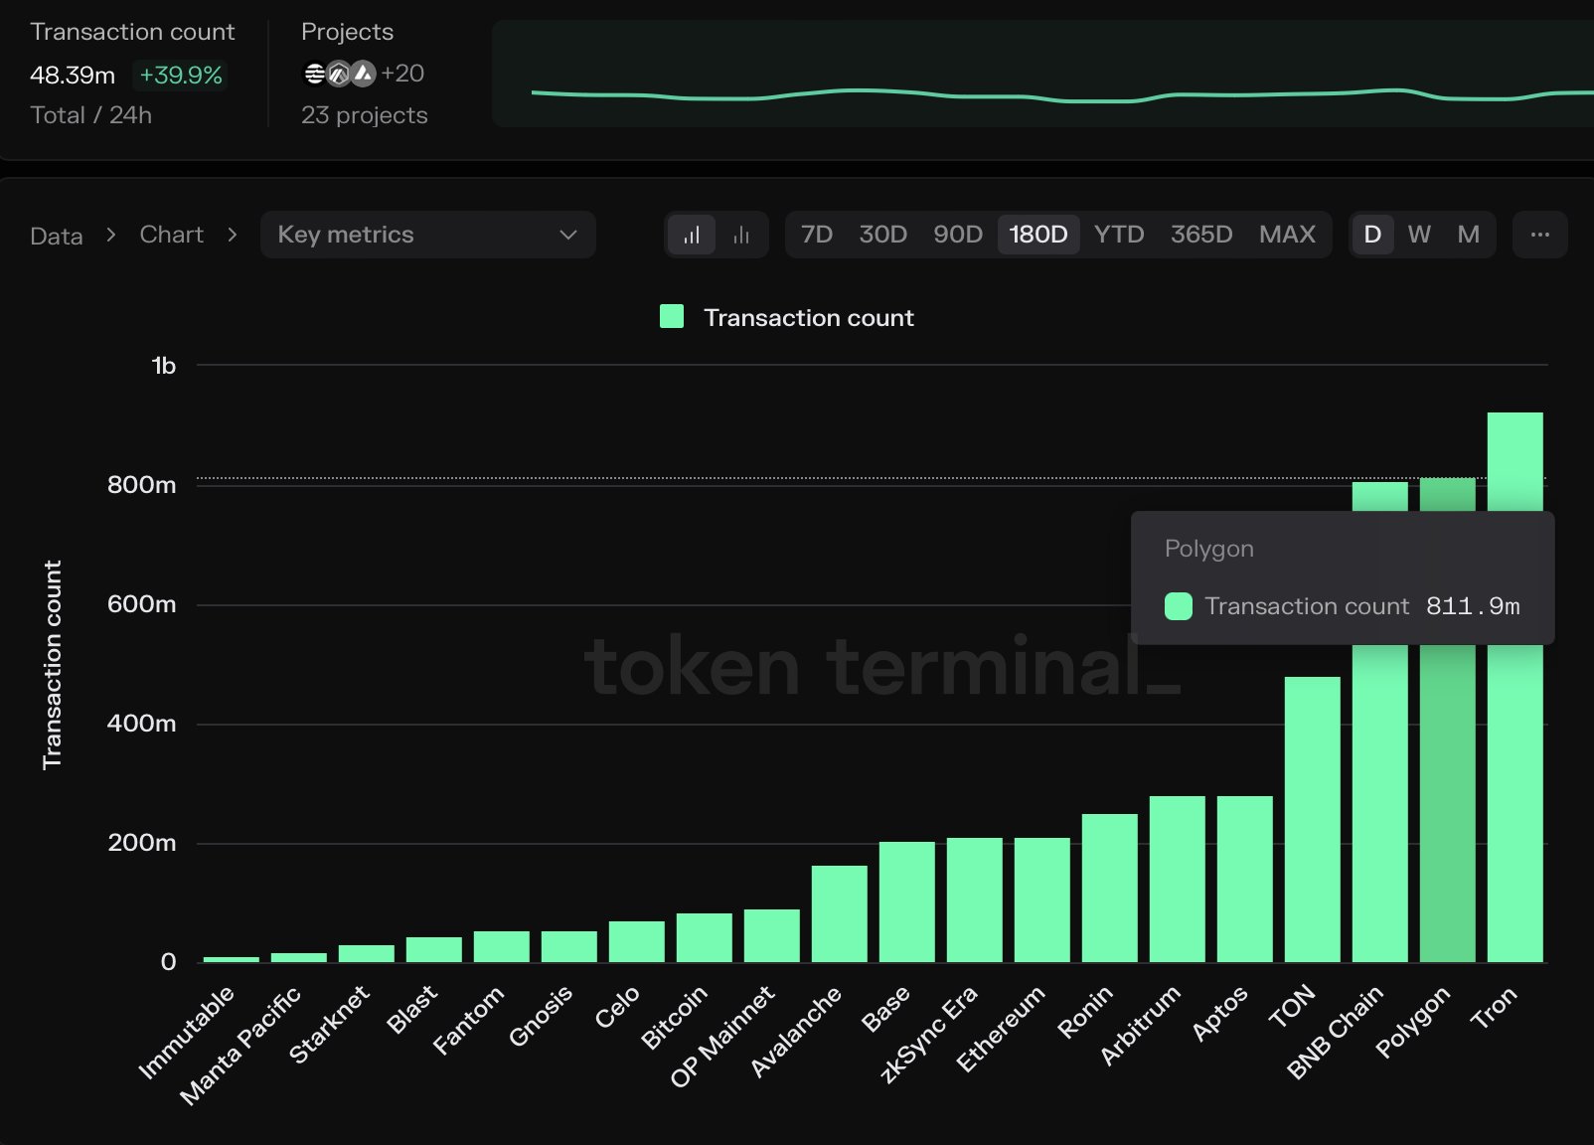Viewport: 1594px width, 1145px height.
Task: Click the Immutable bar in the chart
Action: (232, 959)
